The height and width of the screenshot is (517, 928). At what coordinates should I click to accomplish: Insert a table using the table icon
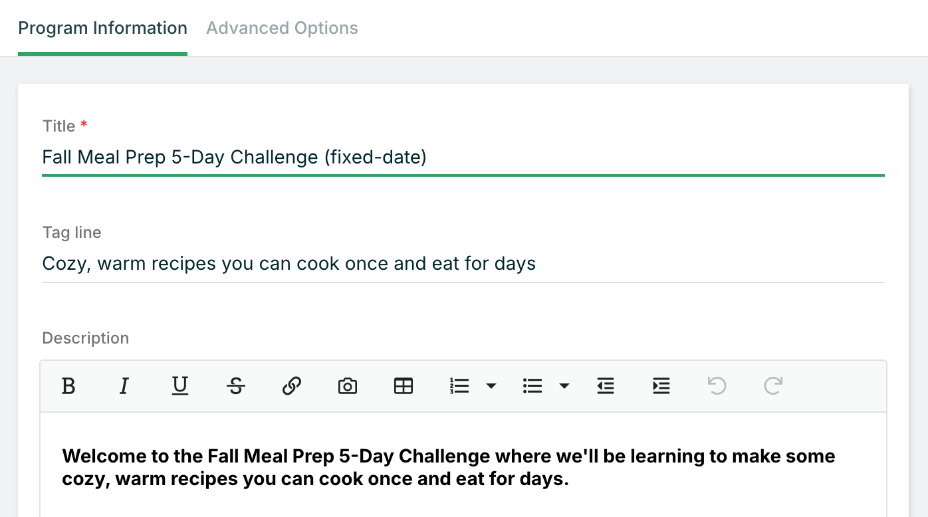pyautogui.click(x=404, y=386)
